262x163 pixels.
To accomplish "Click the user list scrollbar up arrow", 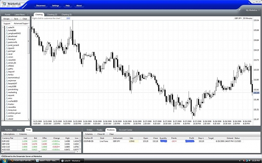I will (x=29, y=27).
